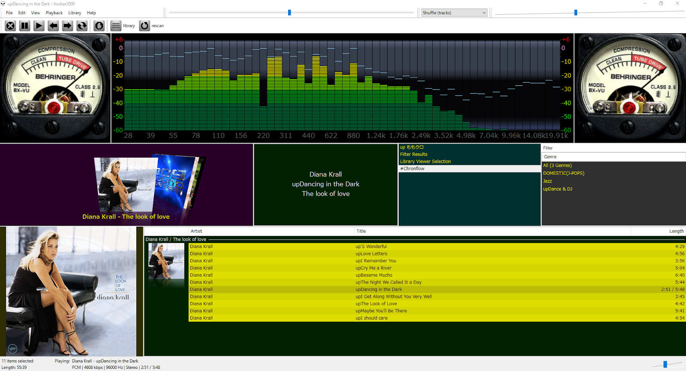Screen dimensions: 686x371
Task: Select the blue album cover in the cover flow
Action: [175, 182]
